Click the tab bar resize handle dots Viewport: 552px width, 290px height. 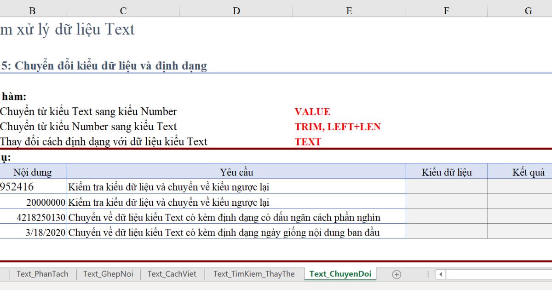(429, 274)
